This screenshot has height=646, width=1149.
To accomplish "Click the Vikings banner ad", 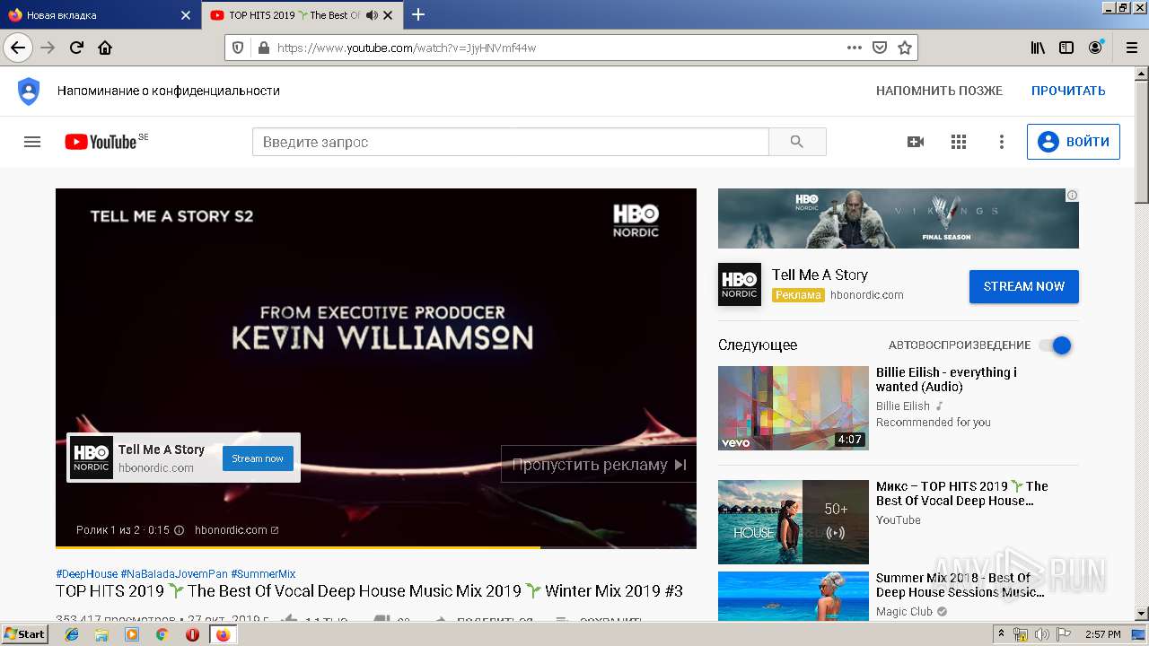I will (x=898, y=218).
